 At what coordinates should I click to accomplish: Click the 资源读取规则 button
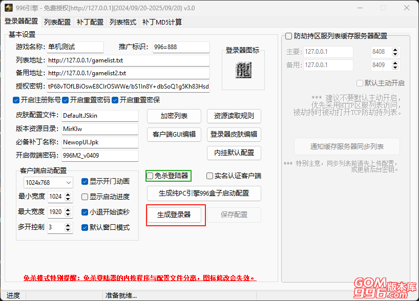pos(234,116)
